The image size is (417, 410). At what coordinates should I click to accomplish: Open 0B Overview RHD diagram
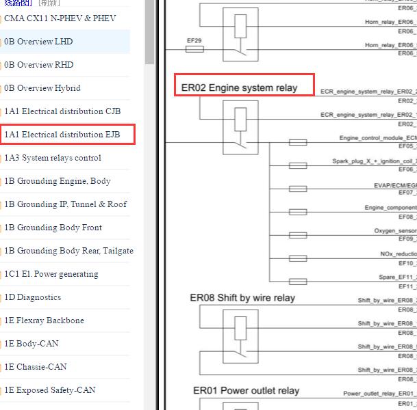(x=39, y=65)
